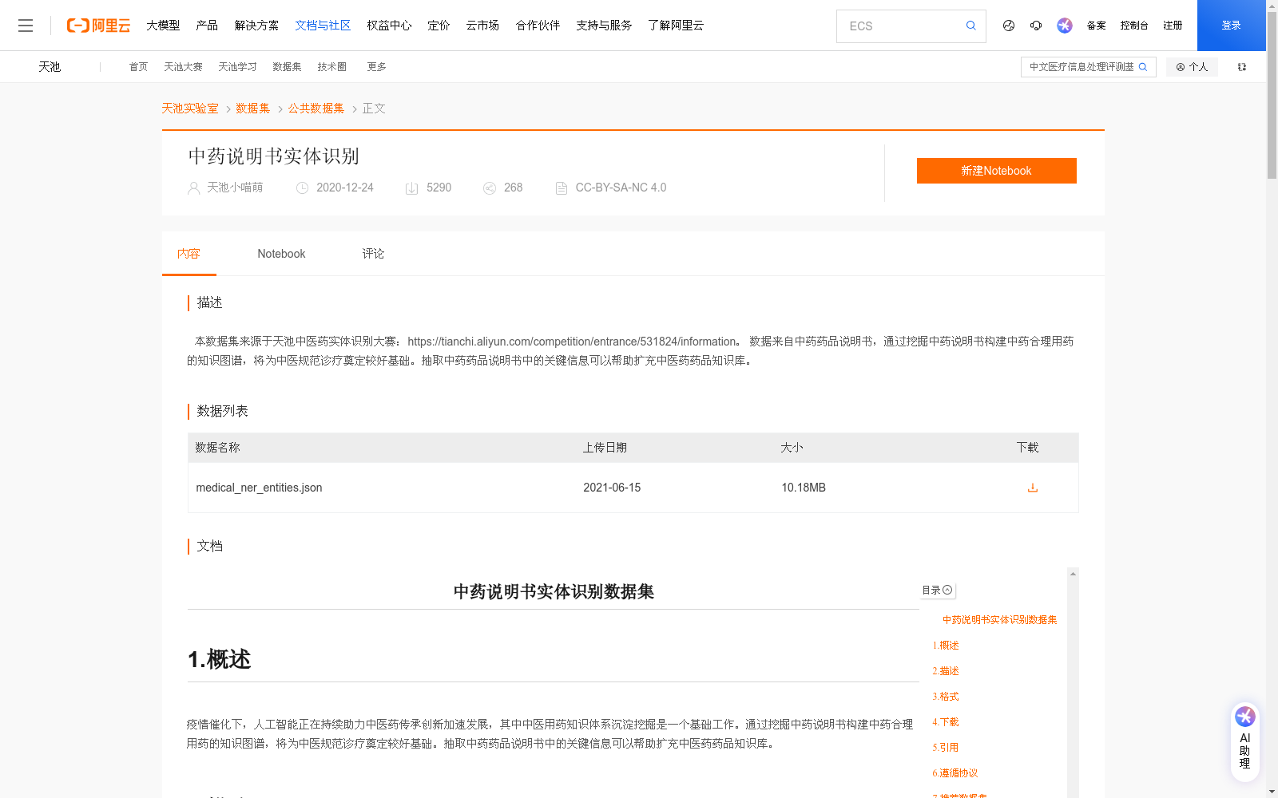Image resolution: width=1278 pixels, height=798 pixels.
Task: Click the 天池小喵萌 author name
Action: [235, 188]
